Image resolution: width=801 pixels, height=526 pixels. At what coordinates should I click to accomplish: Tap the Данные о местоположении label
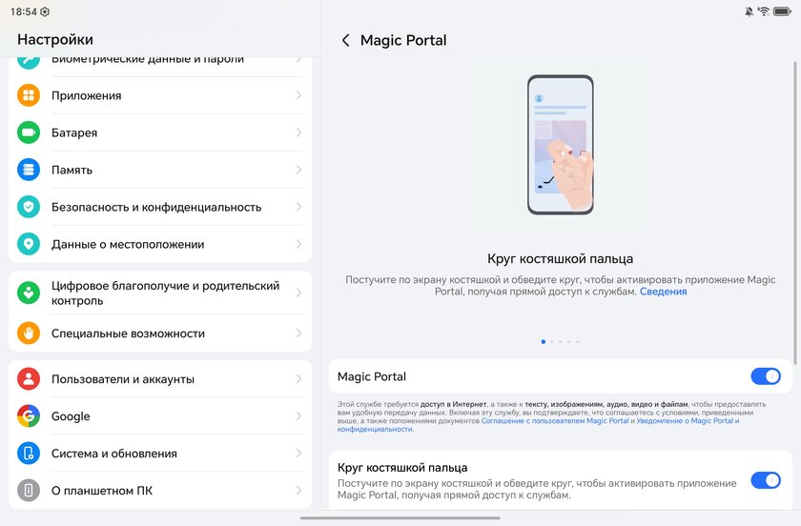[128, 245]
